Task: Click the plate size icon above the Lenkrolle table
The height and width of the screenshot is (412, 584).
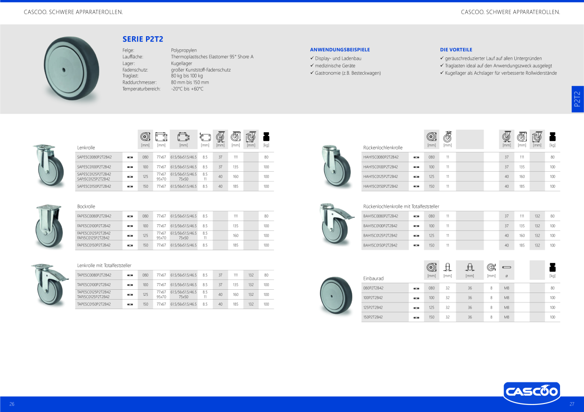Action: [x=161, y=137]
